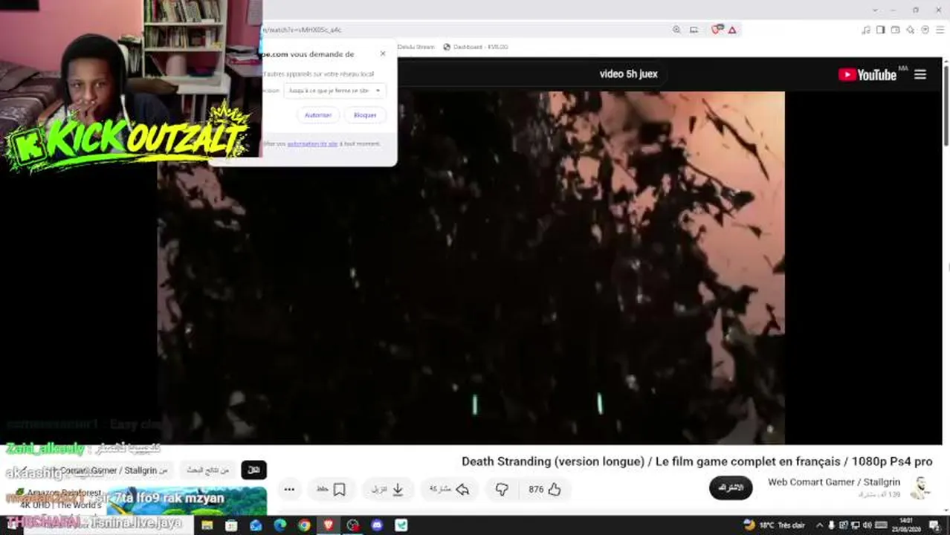The height and width of the screenshot is (535, 950).
Task: Open Discord from the taskbar
Action: [x=377, y=525]
